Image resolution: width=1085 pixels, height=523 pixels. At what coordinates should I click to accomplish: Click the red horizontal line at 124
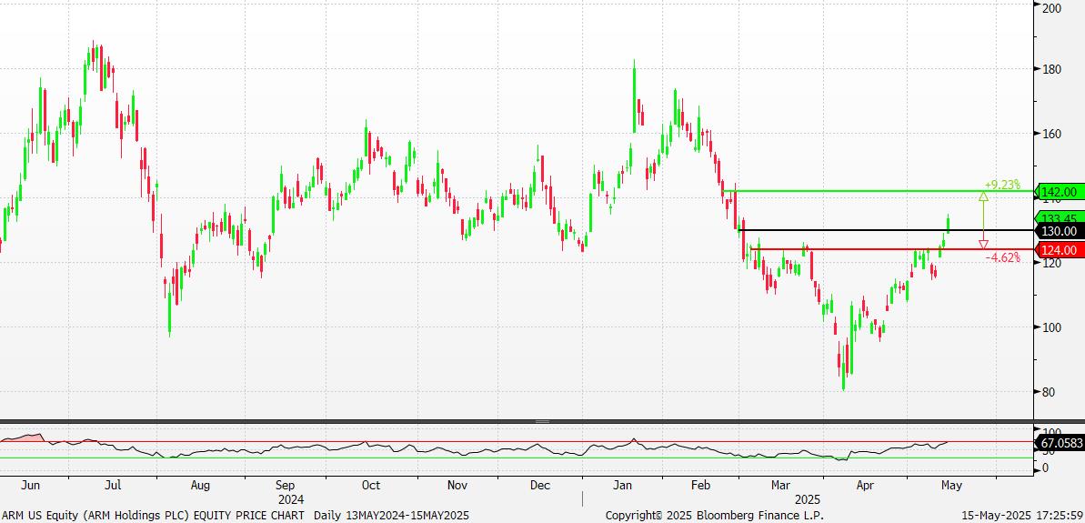click(891, 249)
